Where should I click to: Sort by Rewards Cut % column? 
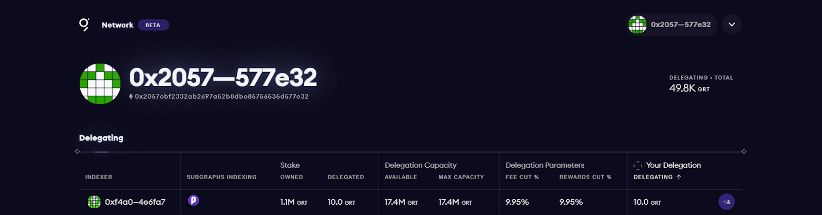[585, 177]
